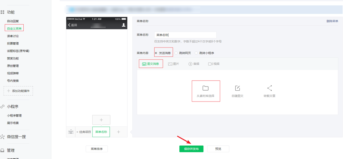Click the 预览 button

[x=218, y=149]
